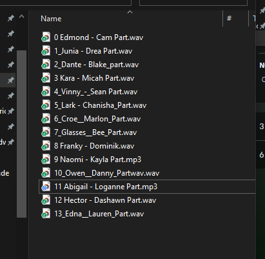Viewport: 265px width, 259px height.
Task: Click the file icon beside 2_Dante - Blake_part.wav
Action: tap(46, 64)
